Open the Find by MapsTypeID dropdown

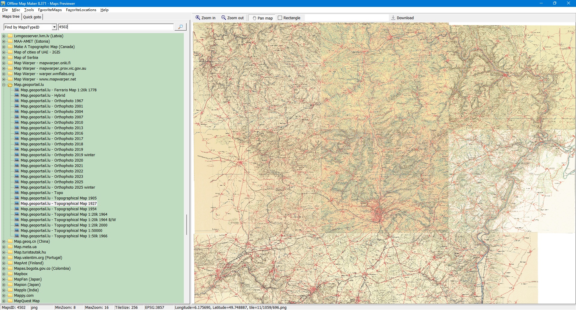point(54,27)
